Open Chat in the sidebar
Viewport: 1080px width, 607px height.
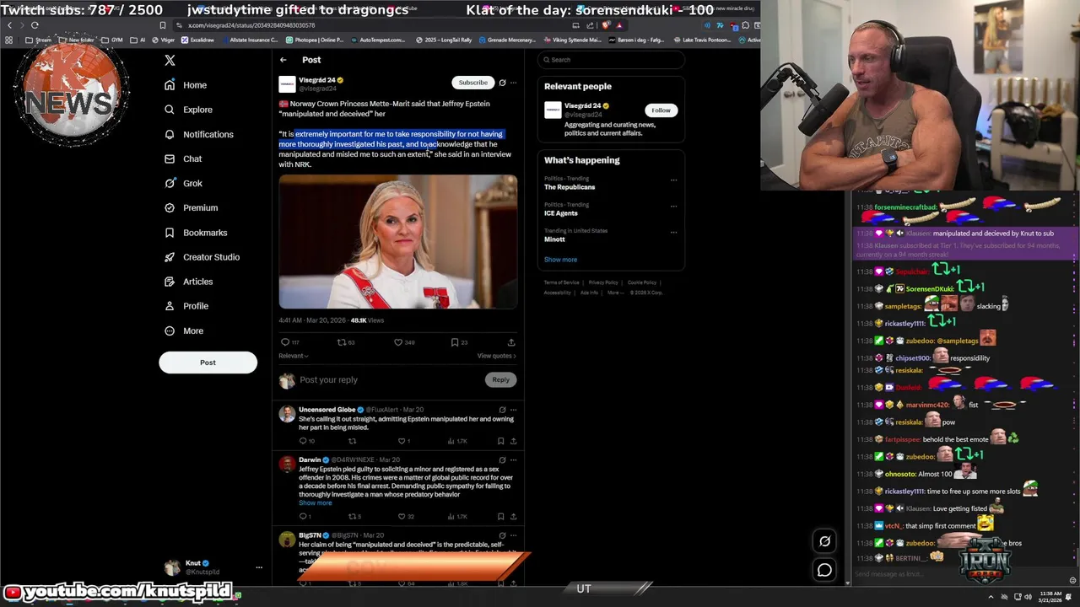point(183,158)
